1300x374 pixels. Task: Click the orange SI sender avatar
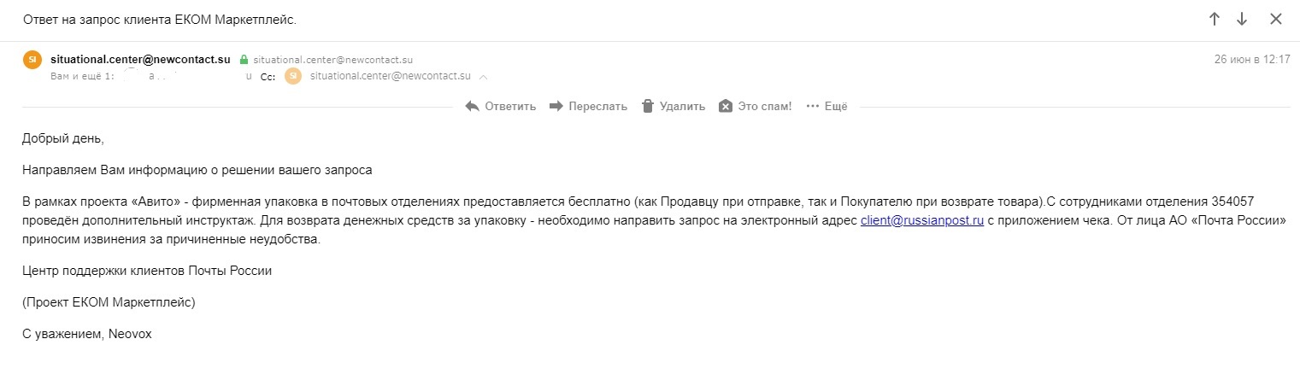point(32,60)
